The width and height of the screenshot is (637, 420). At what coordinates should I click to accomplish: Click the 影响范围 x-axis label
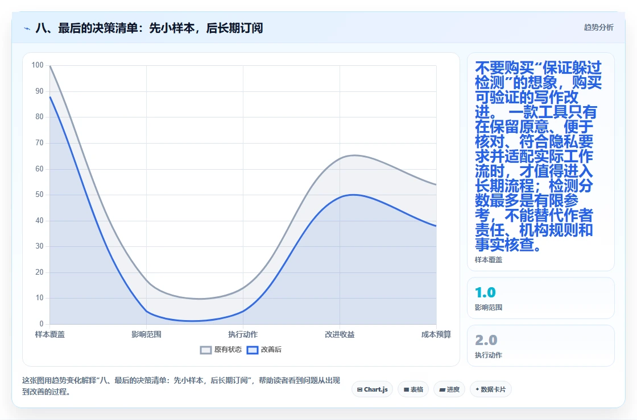(x=146, y=334)
